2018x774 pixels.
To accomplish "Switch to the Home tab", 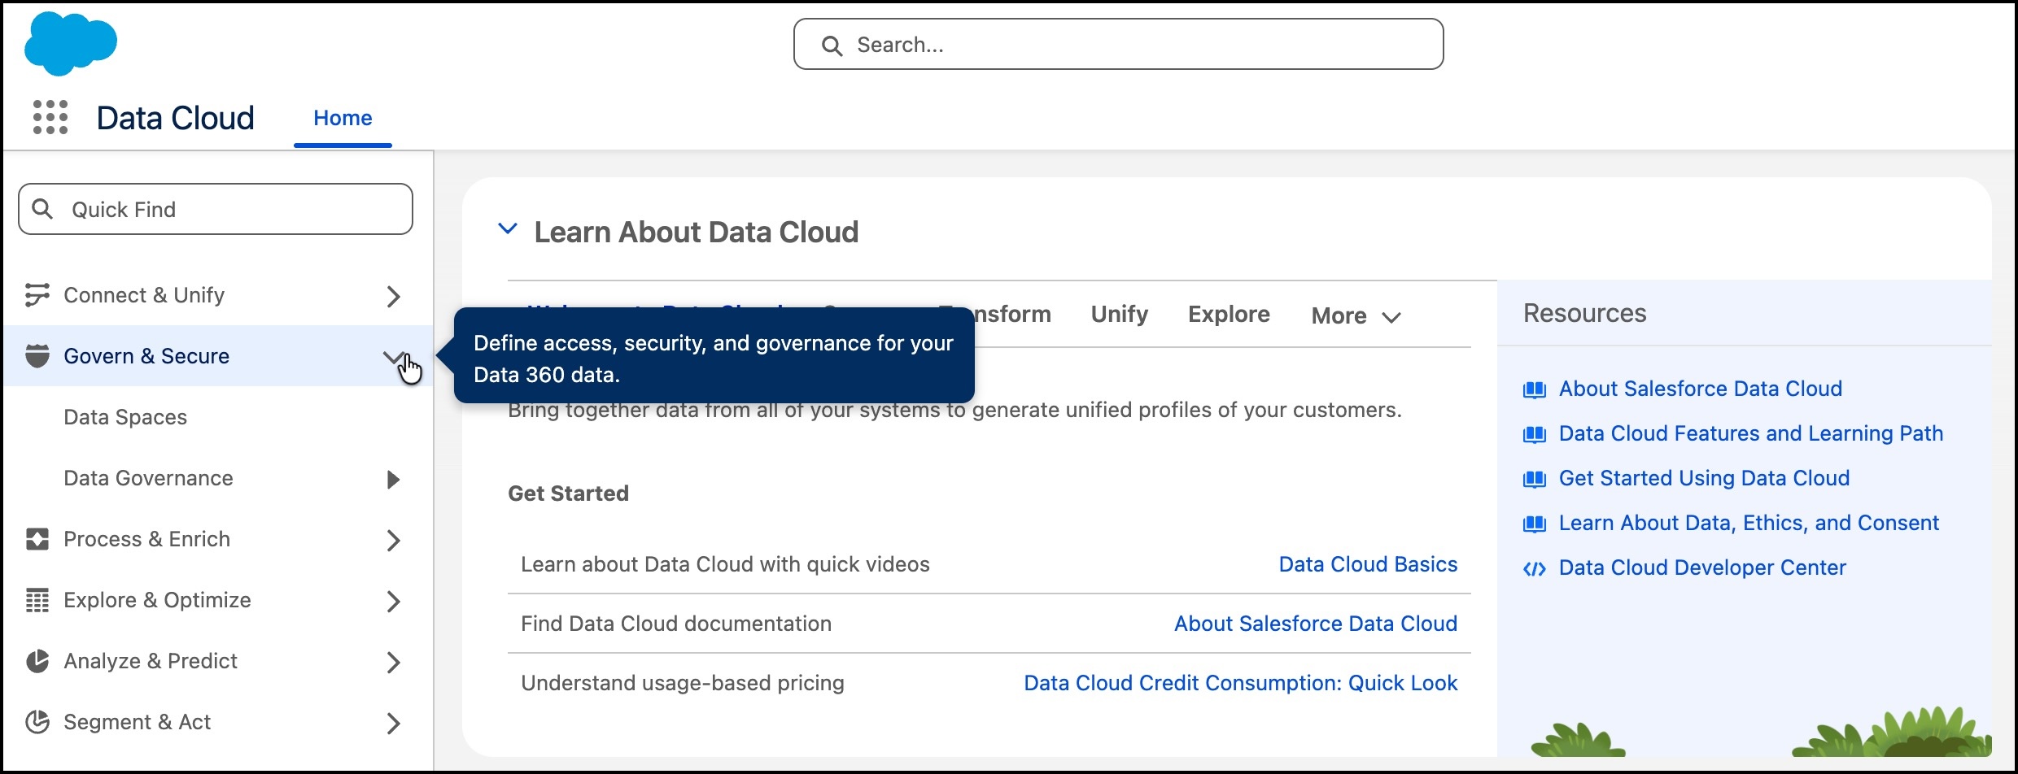I will 343,118.
